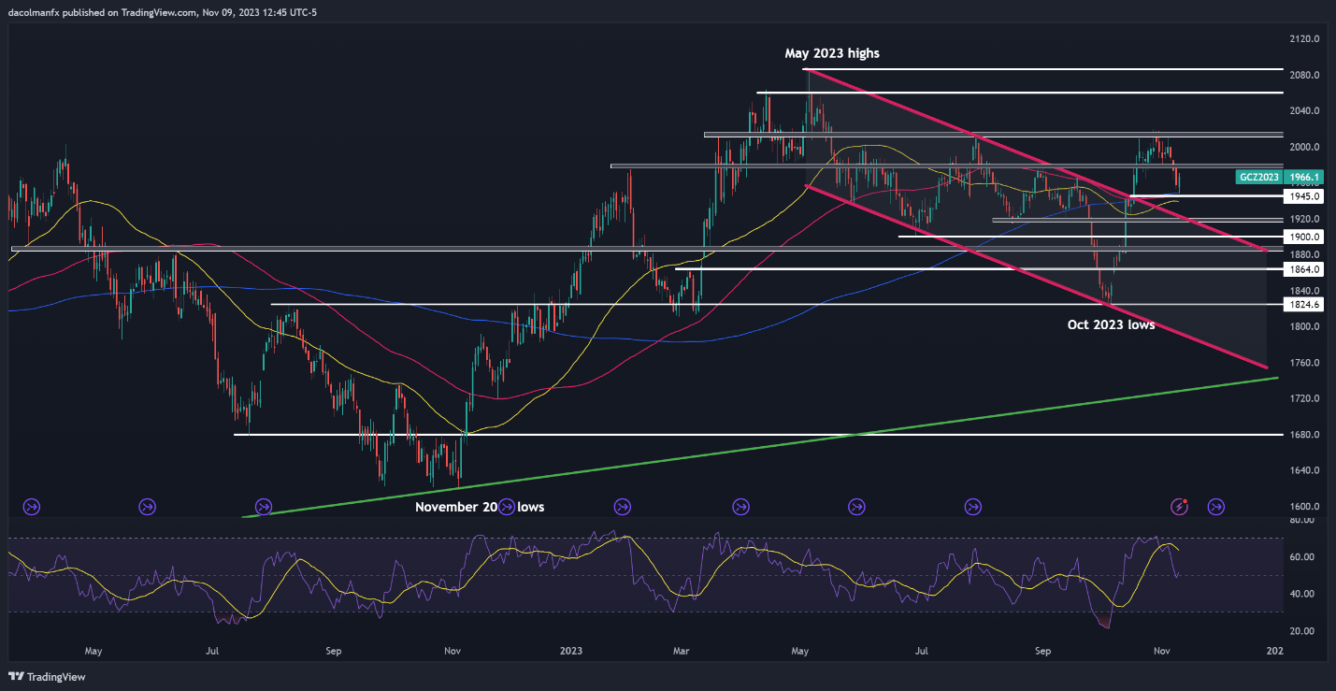Viewport: 1336px width, 691px height.
Task: Click the RSI 60.00 axis label
Action: coord(1300,557)
